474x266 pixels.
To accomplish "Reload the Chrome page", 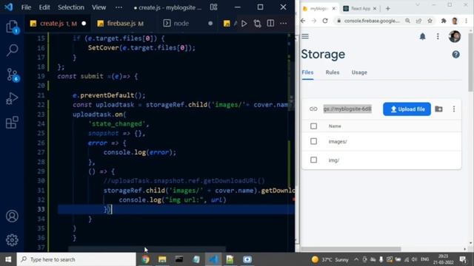I will coord(325,21).
